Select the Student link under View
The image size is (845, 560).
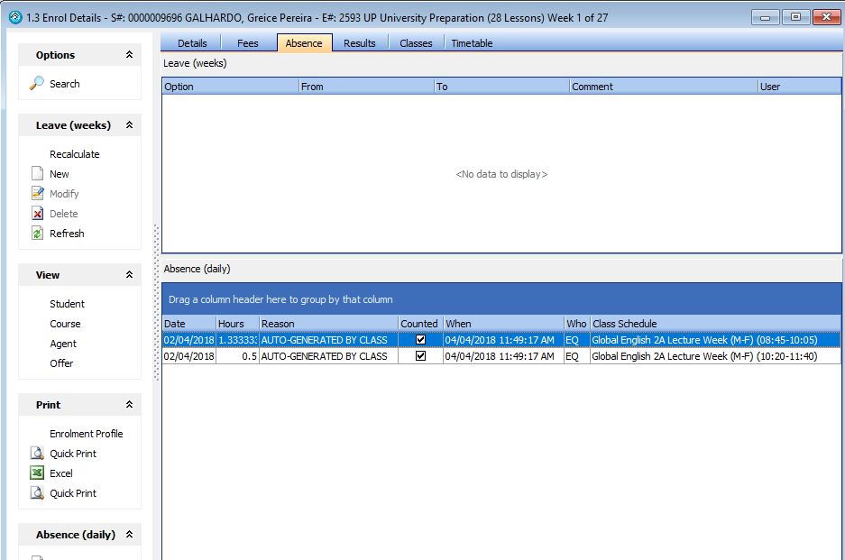tap(67, 304)
